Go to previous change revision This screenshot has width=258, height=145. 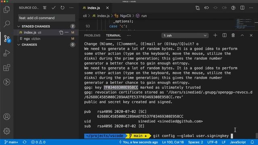click(x=206, y=8)
